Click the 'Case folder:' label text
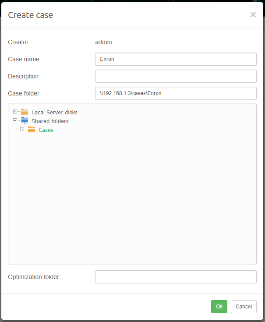The height and width of the screenshot is (322, 265). pyautogui.click(x=25, y=93)
